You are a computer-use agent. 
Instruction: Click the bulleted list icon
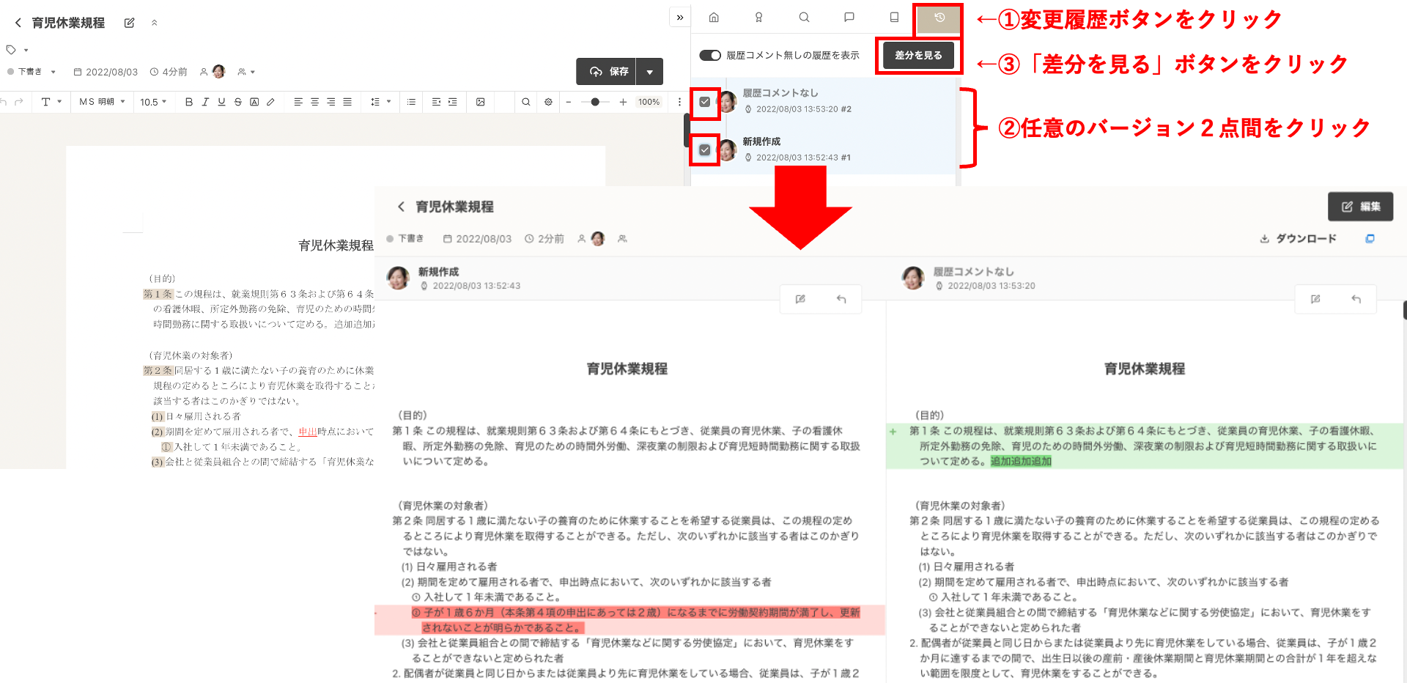pos(411,102)
